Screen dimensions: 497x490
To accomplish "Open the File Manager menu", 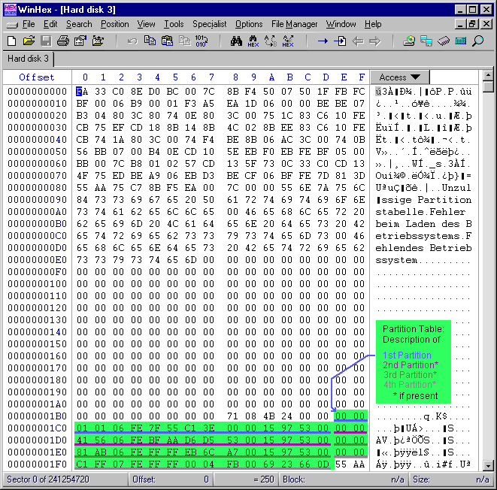I will tap(295, 24).
